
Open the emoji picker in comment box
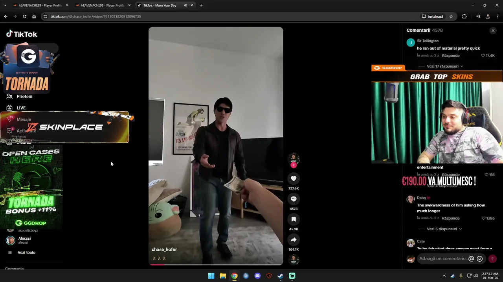pos(479,258)
